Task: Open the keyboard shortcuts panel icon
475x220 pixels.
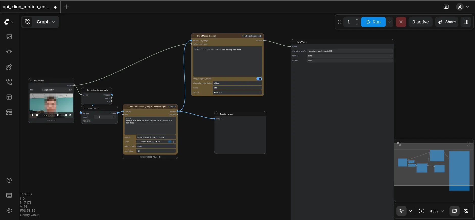Action: (9, 195)
